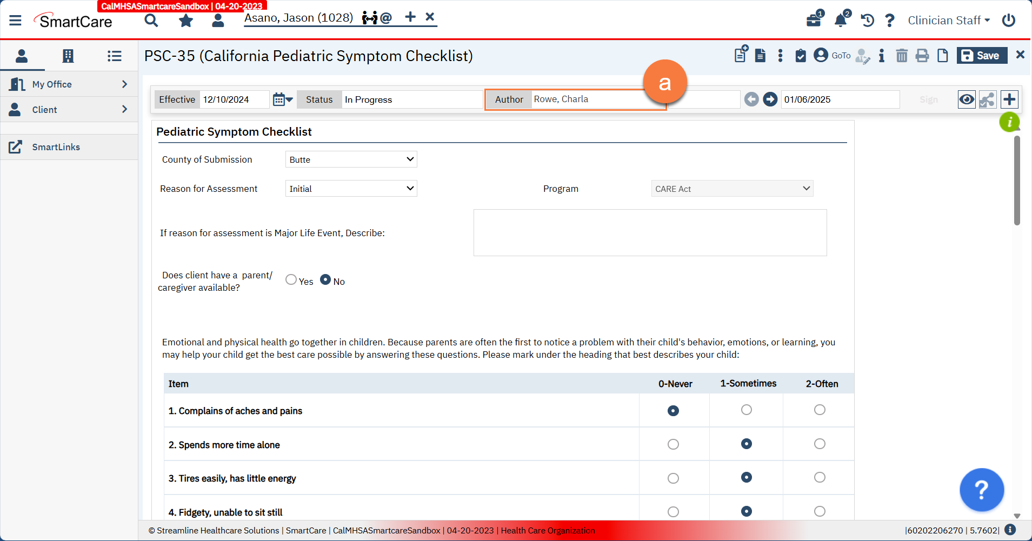The width and height of the screenshot is (1032, 541).
Task: Toggle the eye view icon
Action: tap(966, 99)
